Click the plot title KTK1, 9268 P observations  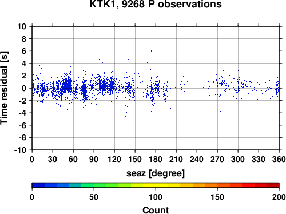click(x=156, y=4)
